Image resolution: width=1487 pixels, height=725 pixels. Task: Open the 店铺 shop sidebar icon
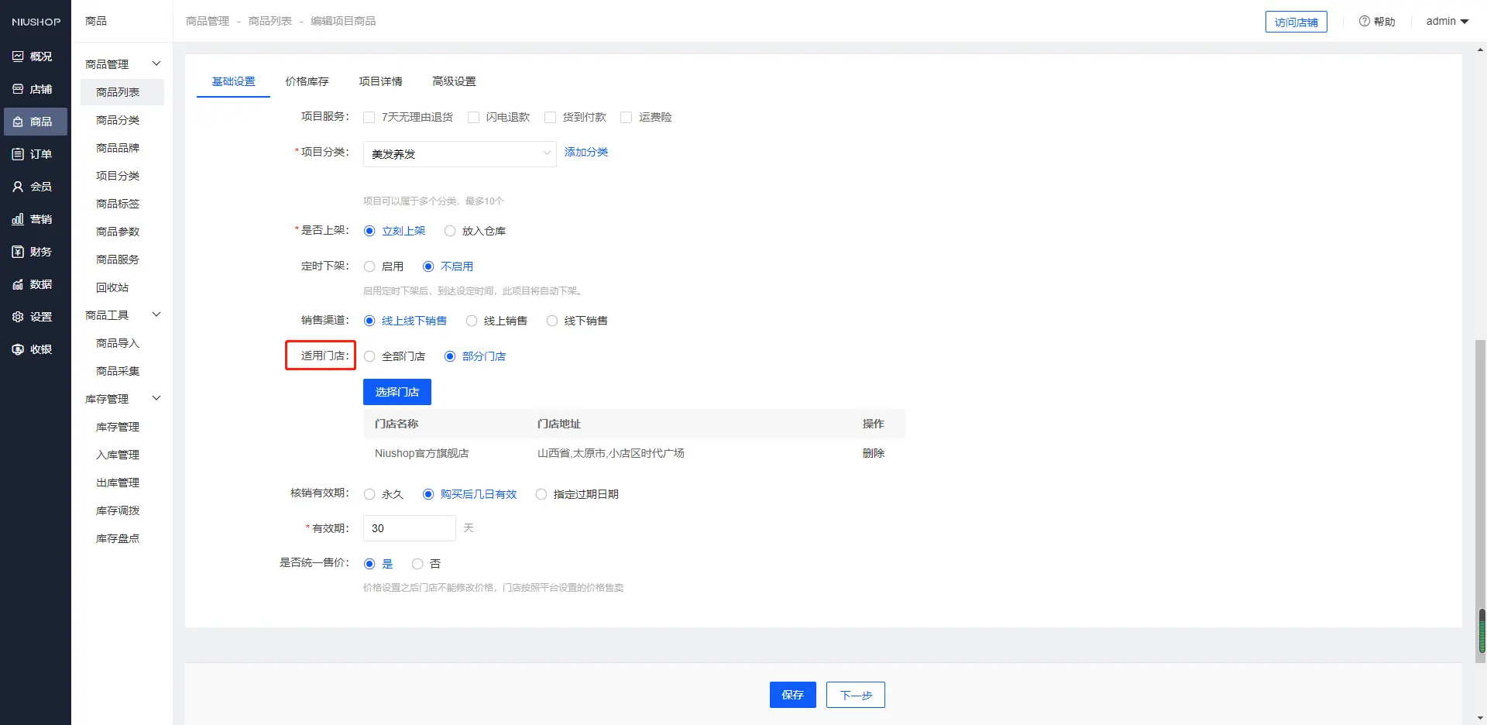pos(18,89)
